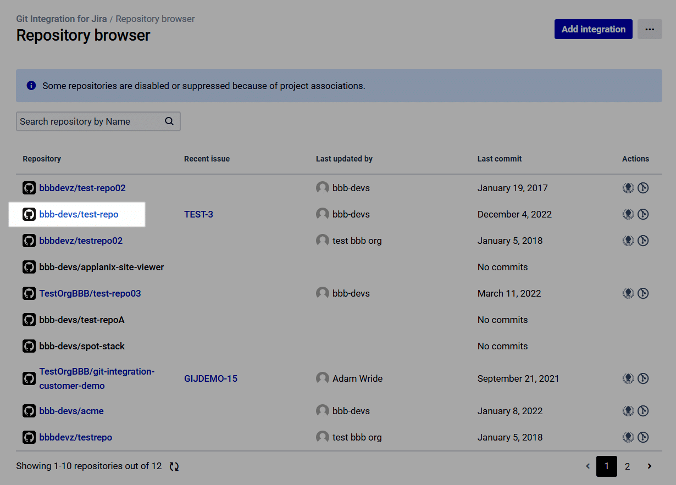Open the three-dots more actions menu
The width and height of the screenshot is (676, 485).
pyautogui.click(x=650, y=29)
